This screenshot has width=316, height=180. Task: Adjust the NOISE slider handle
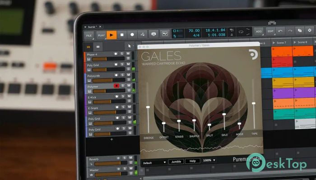point(239,124)
